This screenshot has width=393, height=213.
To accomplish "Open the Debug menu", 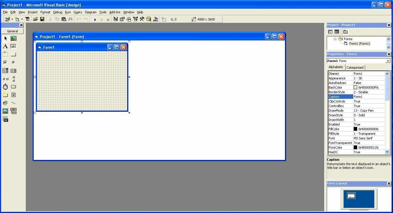I will [x=58, y=12].
